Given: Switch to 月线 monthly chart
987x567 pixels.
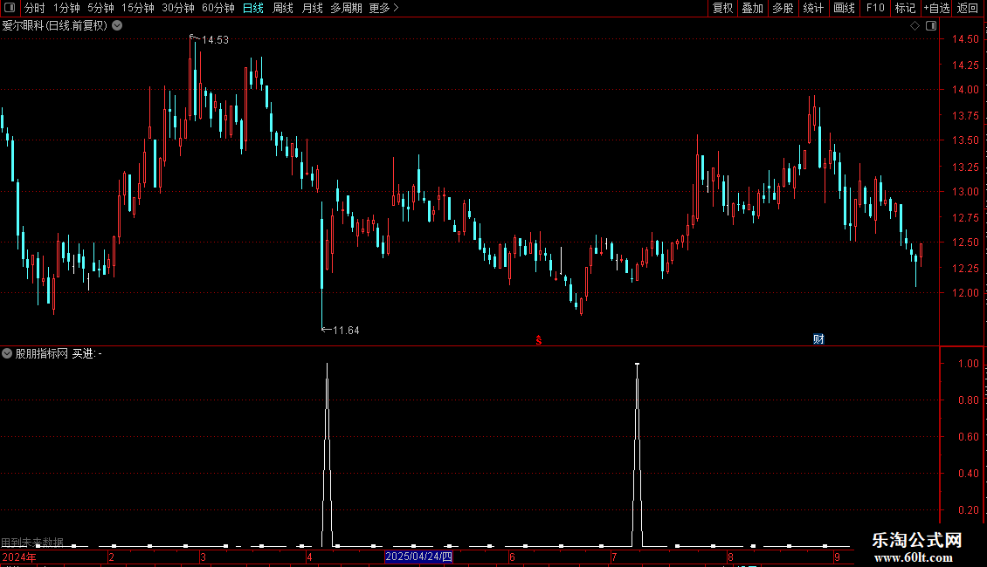Looking at the screenshot, I should pos(312,8).
